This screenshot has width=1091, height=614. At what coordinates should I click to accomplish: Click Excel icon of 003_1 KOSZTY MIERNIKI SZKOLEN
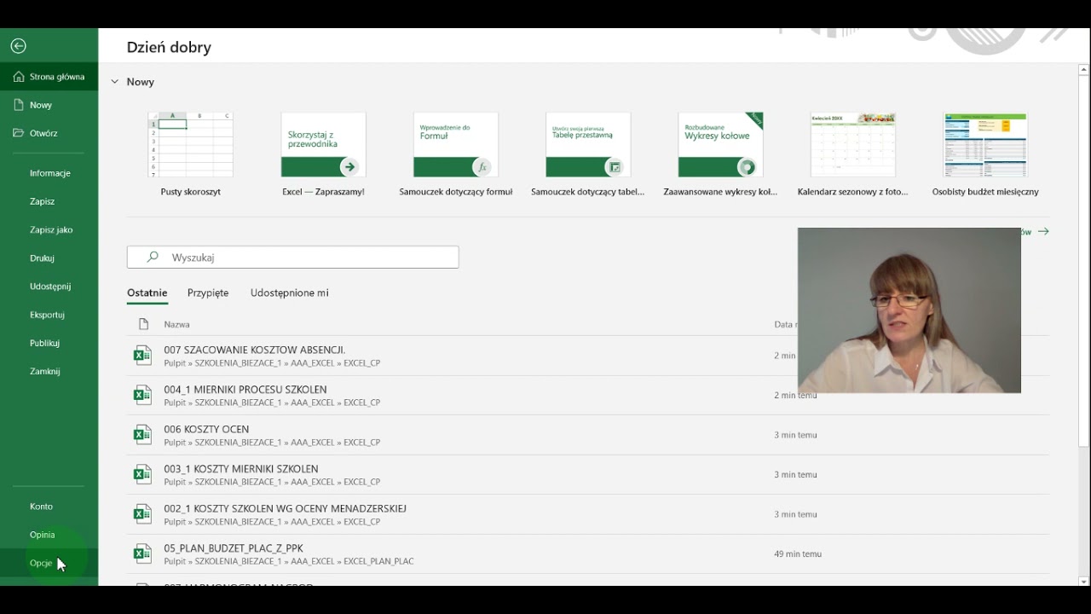pos(142,474)
